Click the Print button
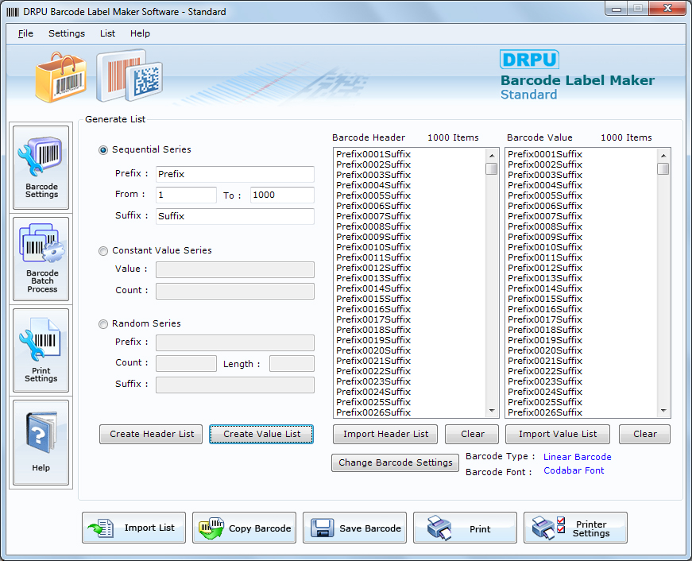The image size is (692, 561). click(465, 528)
